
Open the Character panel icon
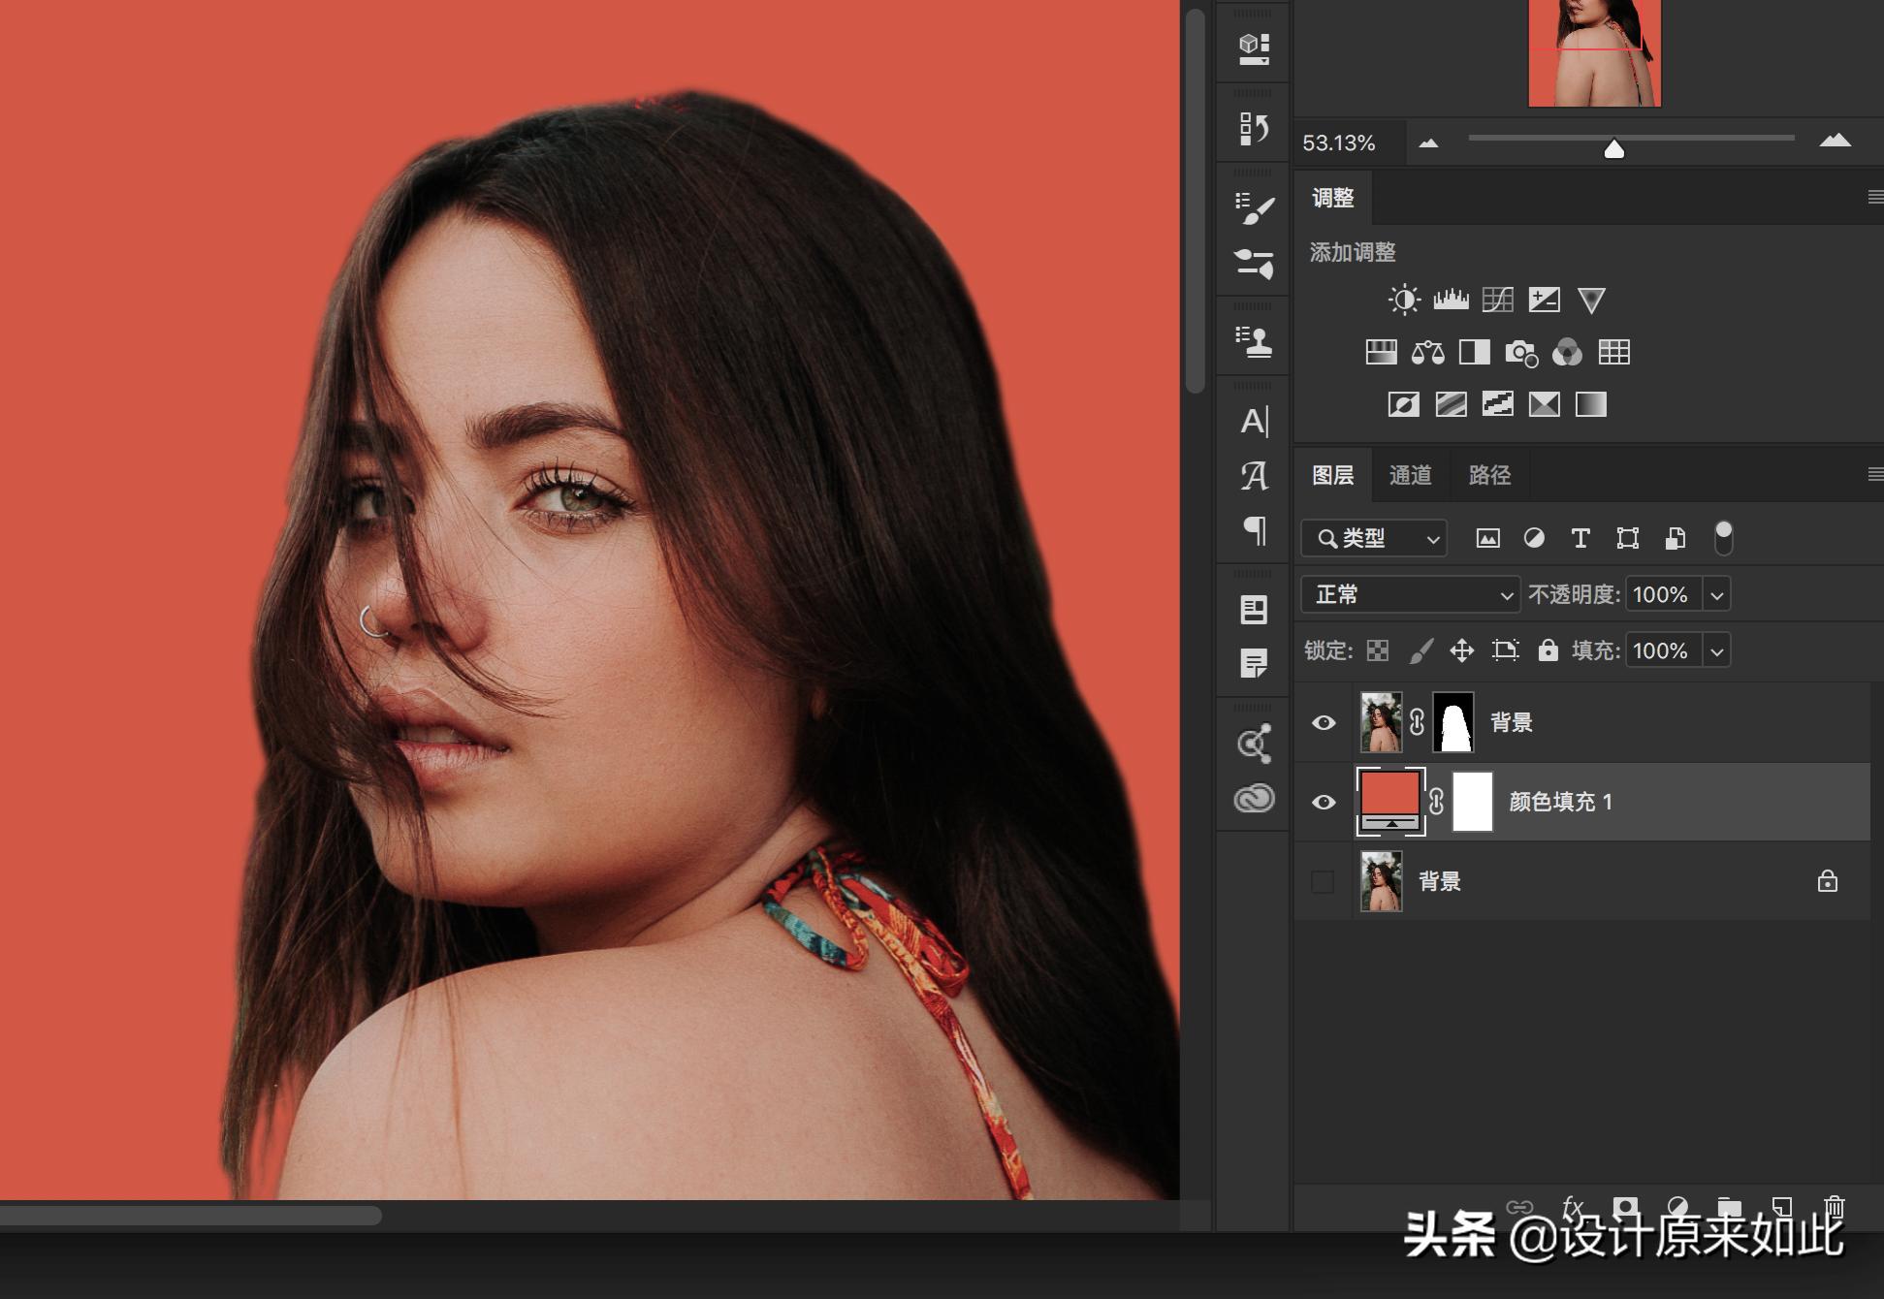coord(1254,422)
